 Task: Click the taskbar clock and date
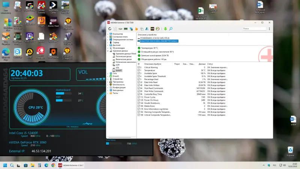[x=292, y=165]
